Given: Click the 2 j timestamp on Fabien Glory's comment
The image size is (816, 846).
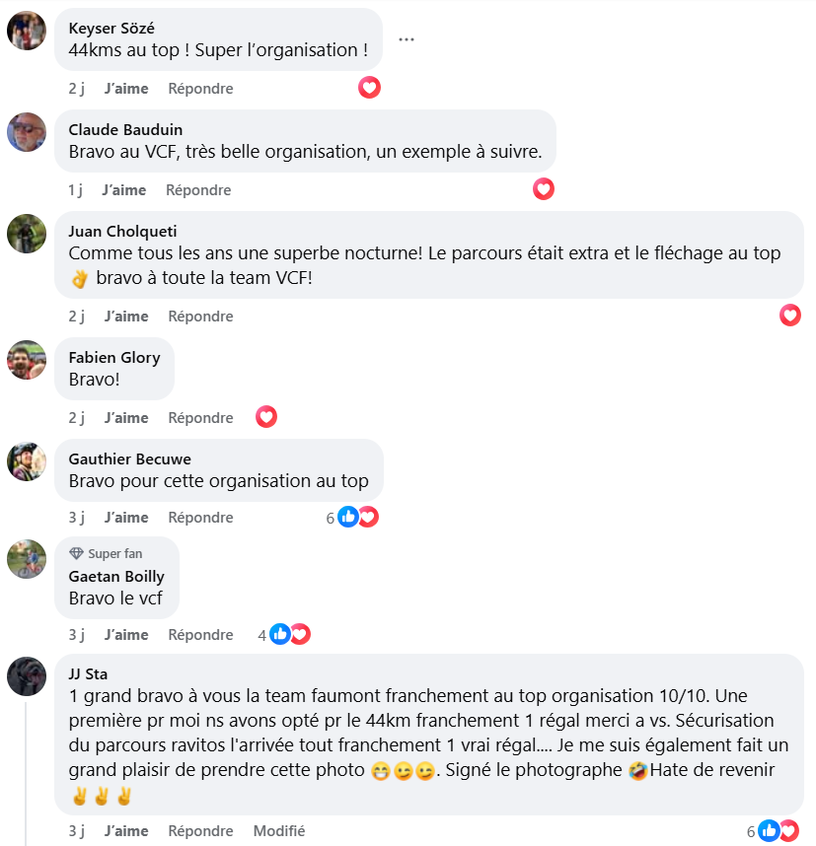Looking at the screenshot, I should pos(76,418).
